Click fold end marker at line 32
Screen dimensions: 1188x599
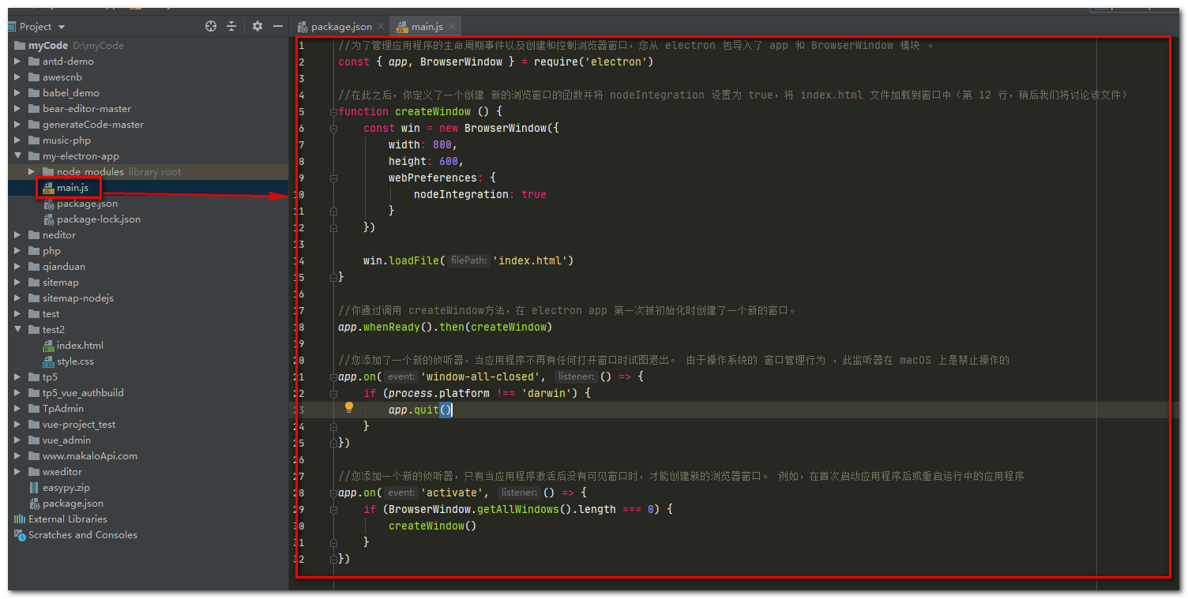pos(333,559)
